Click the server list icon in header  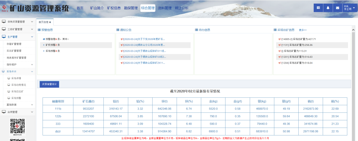(x=318, y=8)
